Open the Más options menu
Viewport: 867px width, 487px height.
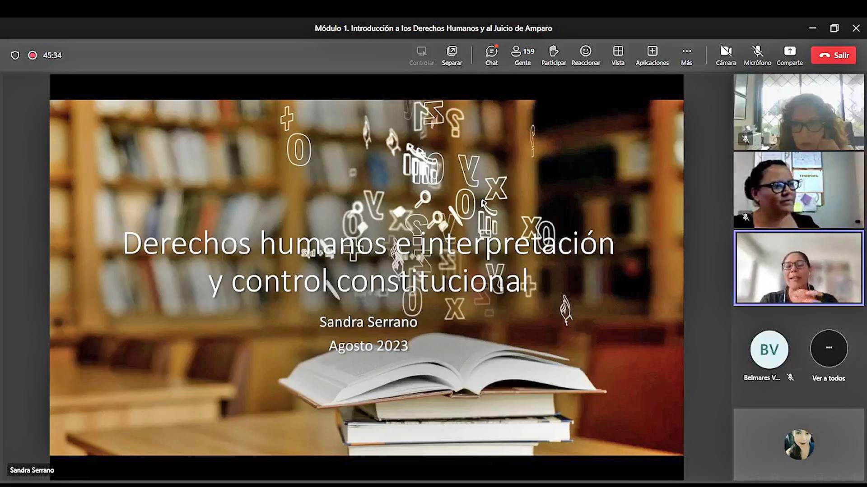[x=686, y=55]
